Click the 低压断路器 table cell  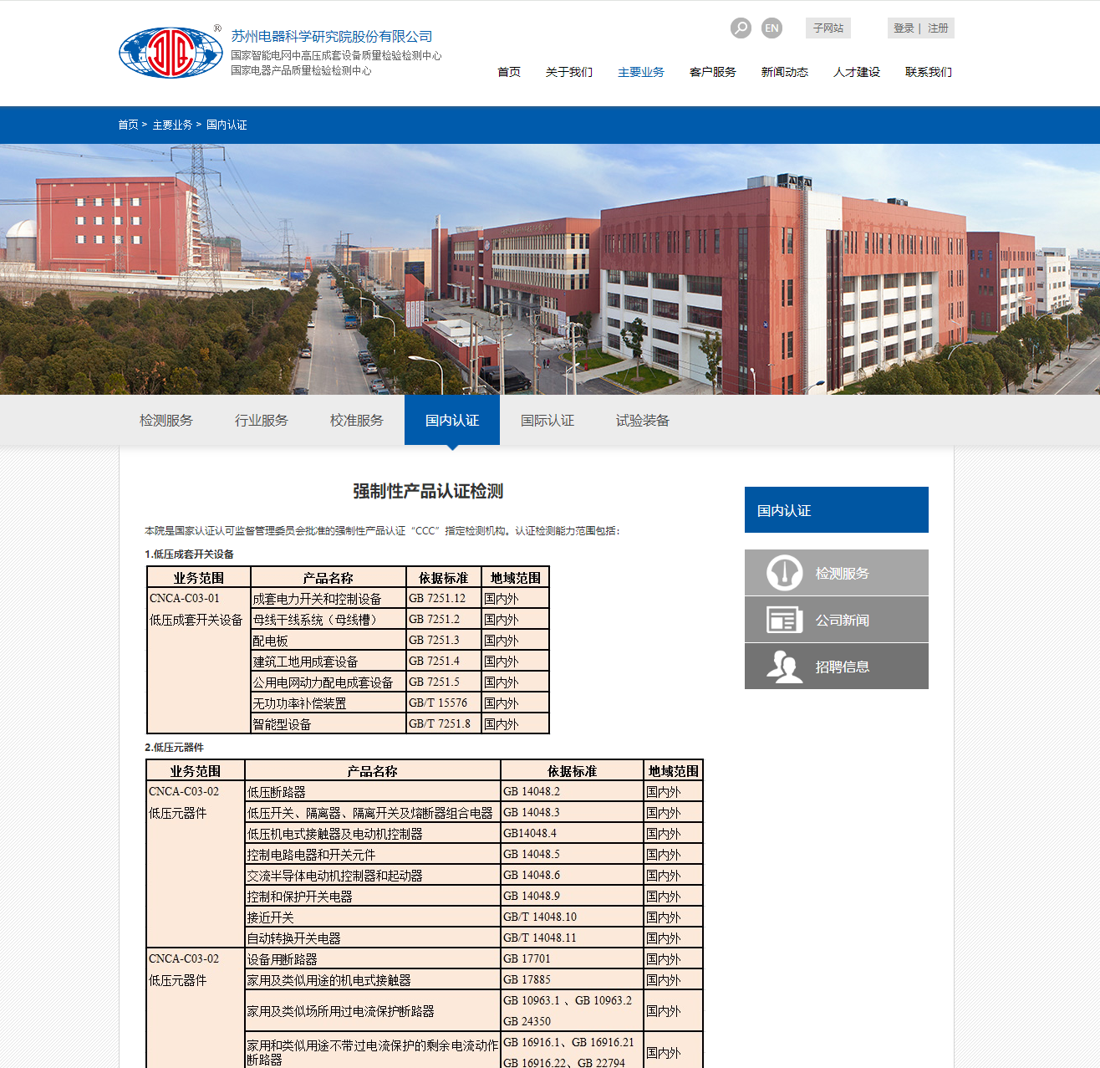click(x=373, y=791)
